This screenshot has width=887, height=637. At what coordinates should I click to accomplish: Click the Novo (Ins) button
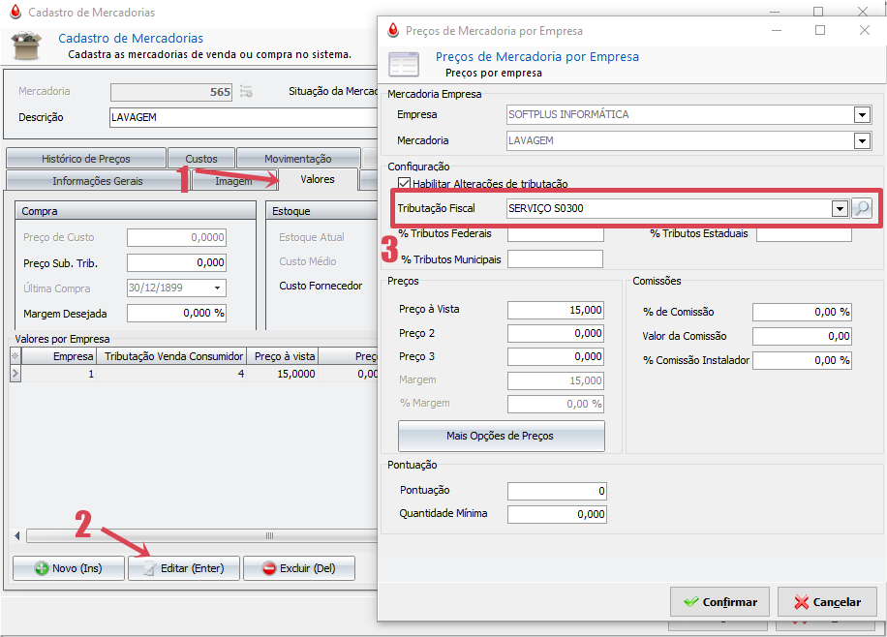click(x=69, y=568)
